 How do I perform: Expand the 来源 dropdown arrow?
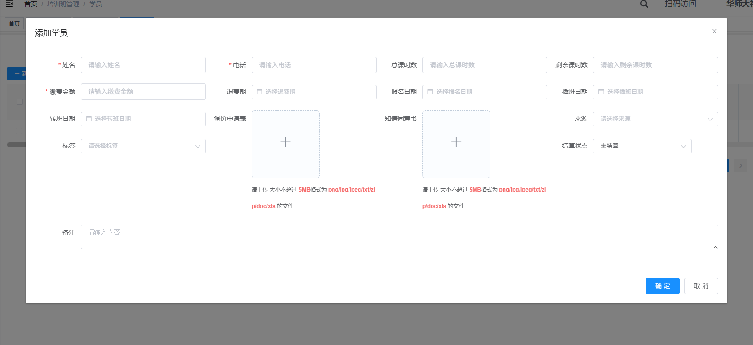(x=710, y=119)
